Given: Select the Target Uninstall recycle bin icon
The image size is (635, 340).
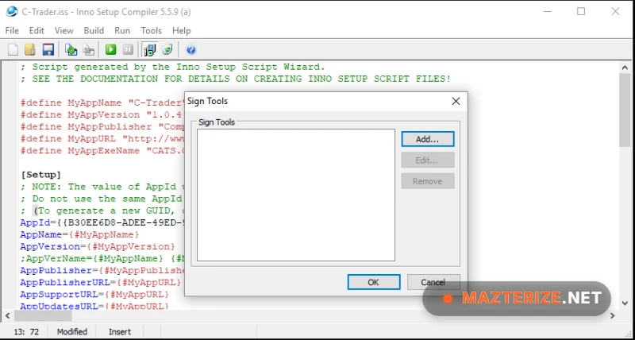Looking at the screenshot, I should point(167,50).
